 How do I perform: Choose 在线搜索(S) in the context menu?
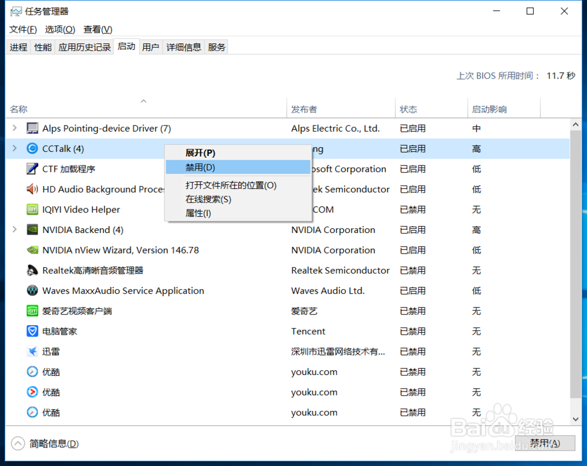point(238,199)
